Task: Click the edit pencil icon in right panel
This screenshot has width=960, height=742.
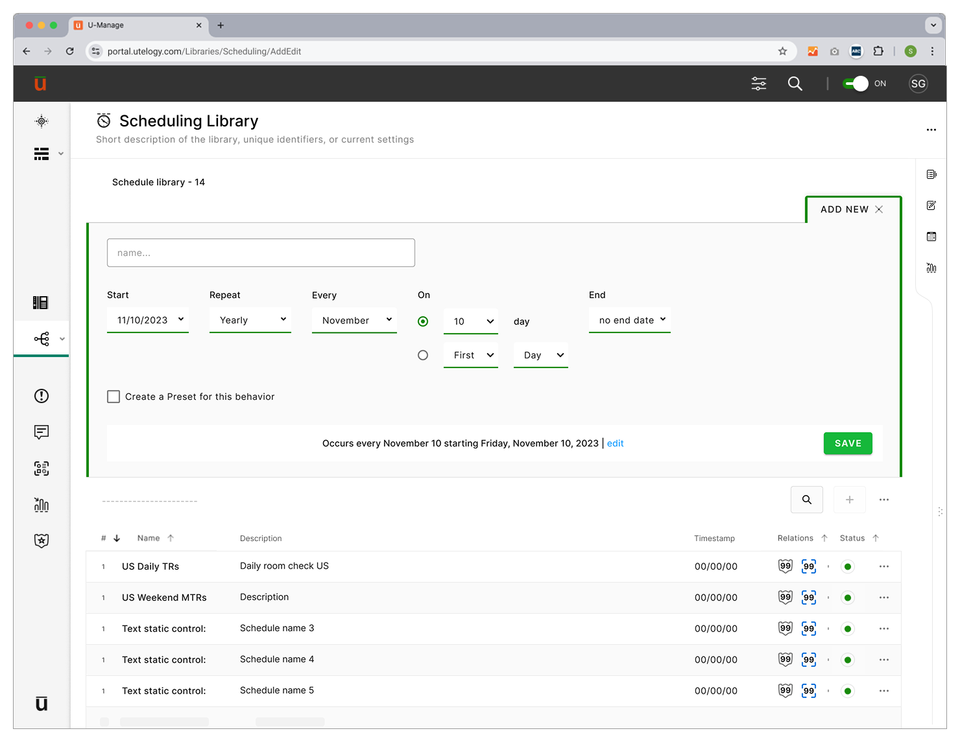Action: 931,205
